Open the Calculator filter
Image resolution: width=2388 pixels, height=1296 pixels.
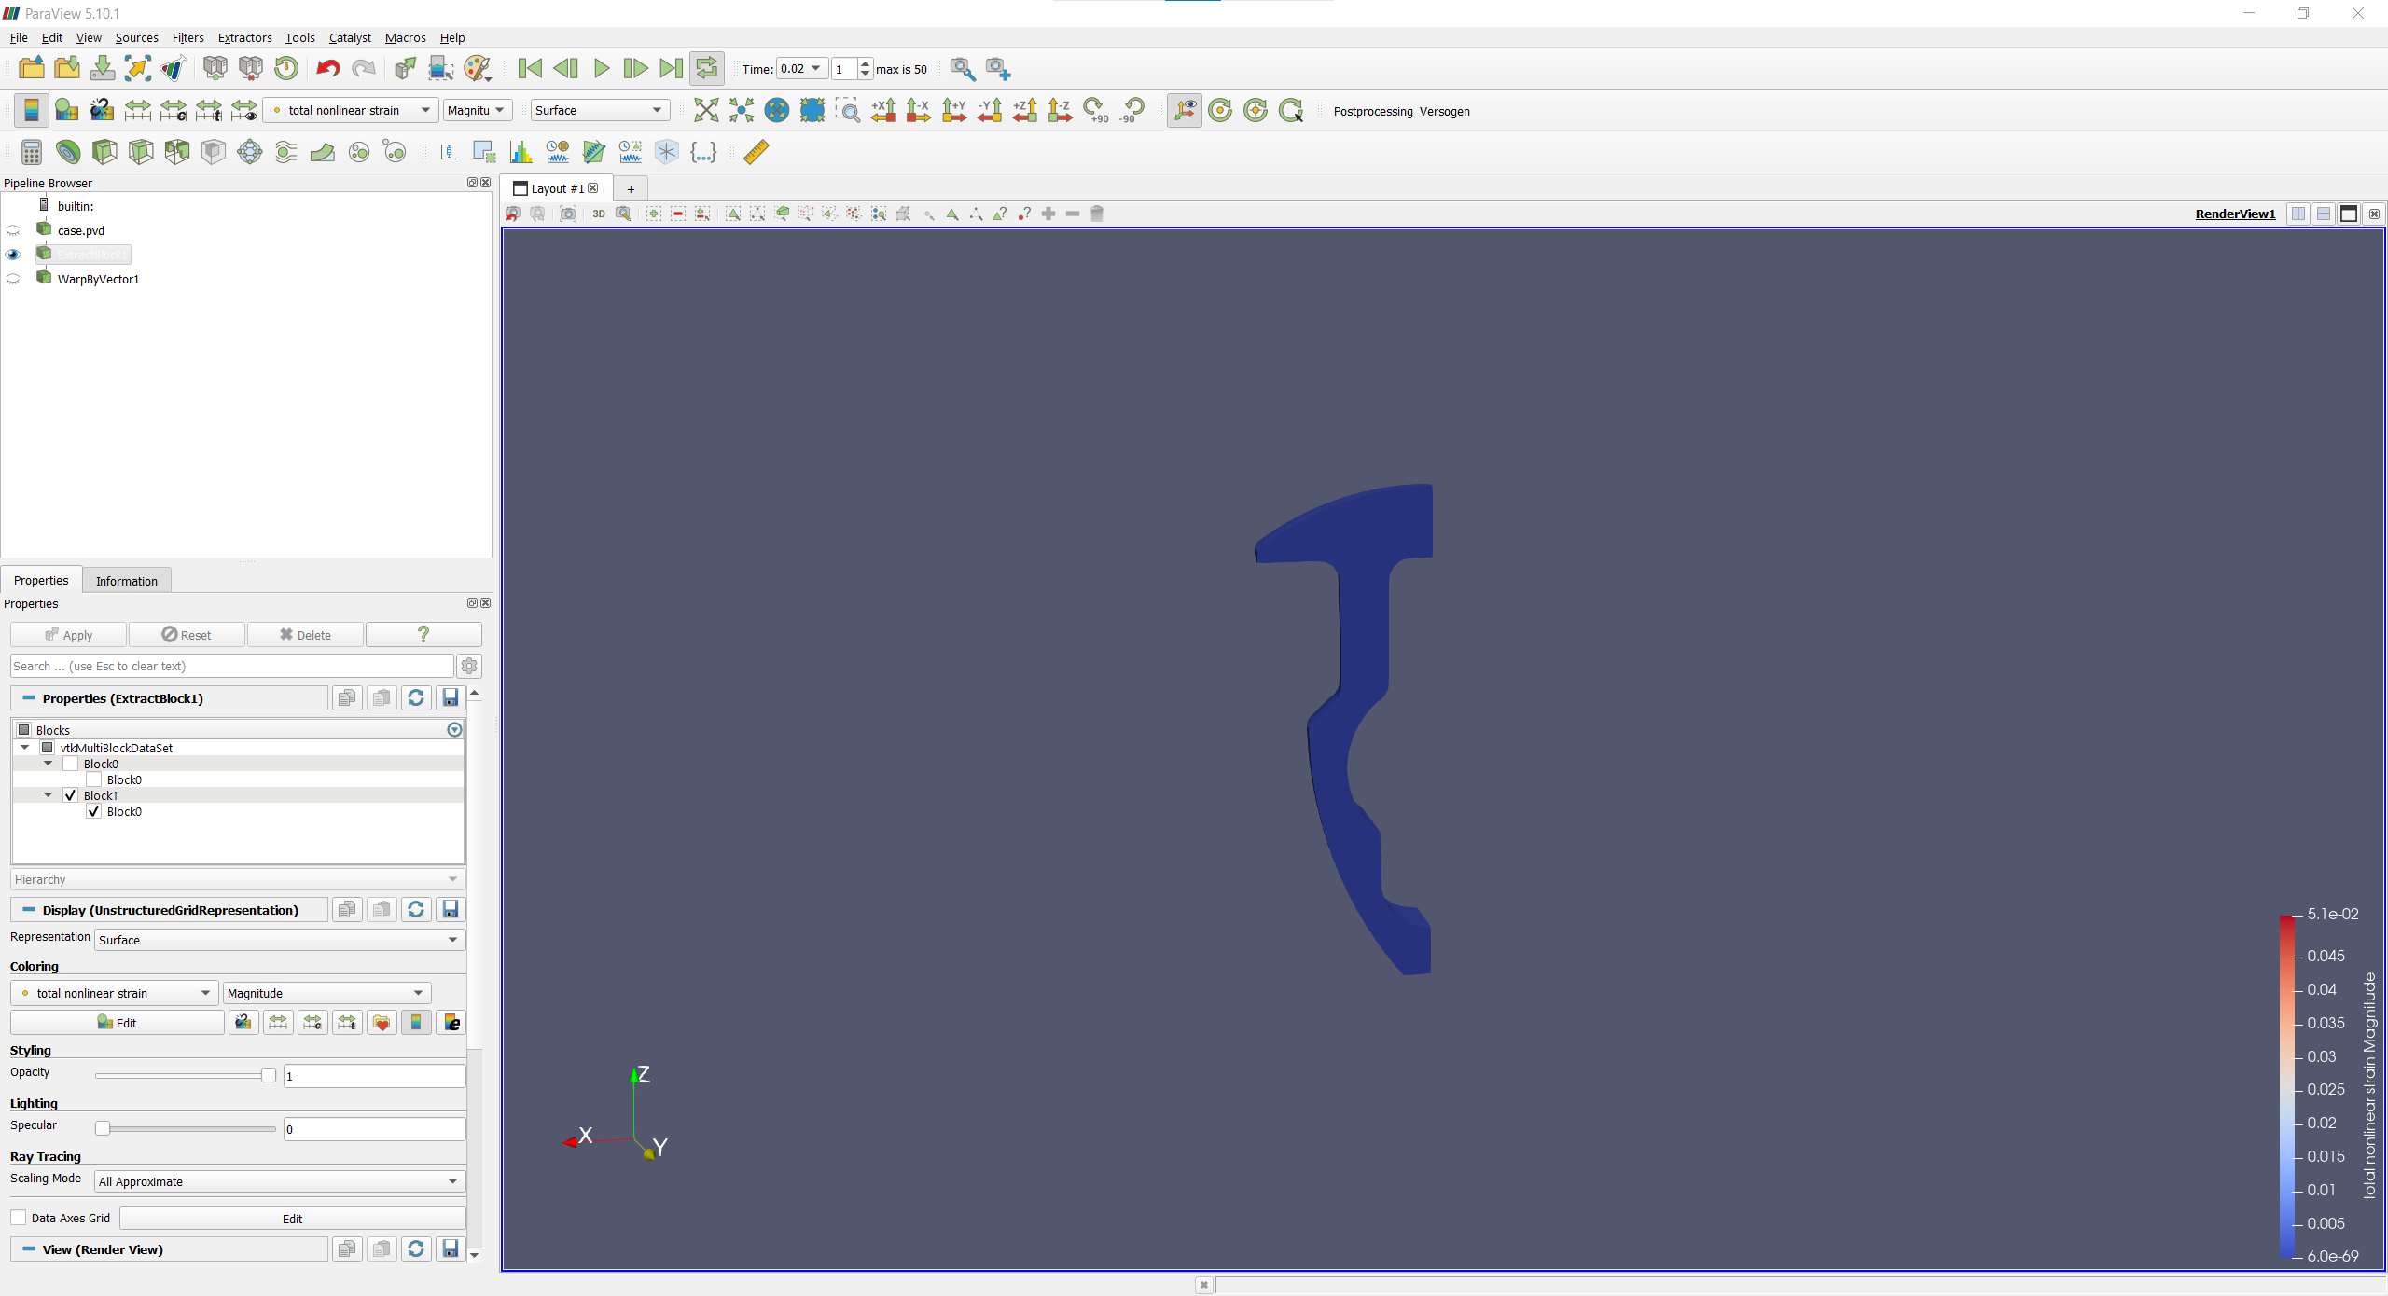click(31, 152)
